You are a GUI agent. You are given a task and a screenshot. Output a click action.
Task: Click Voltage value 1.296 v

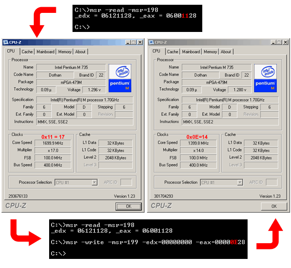coord(94,90)
